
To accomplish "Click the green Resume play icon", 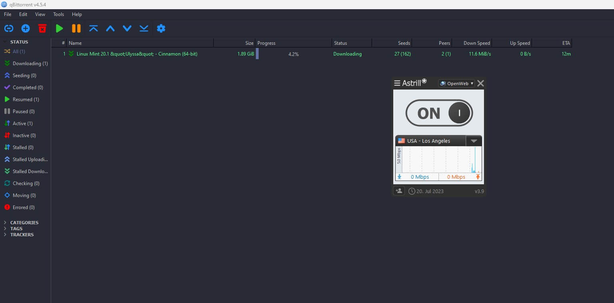I will (60, 28).
